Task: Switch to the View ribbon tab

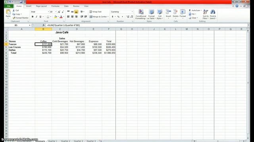Action: point(86,6)
